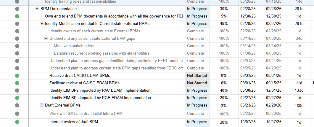Click green status dot for Internal review of draft BPM
The image size is (314, 127).
pyautogui.click(x=17, y=122)
